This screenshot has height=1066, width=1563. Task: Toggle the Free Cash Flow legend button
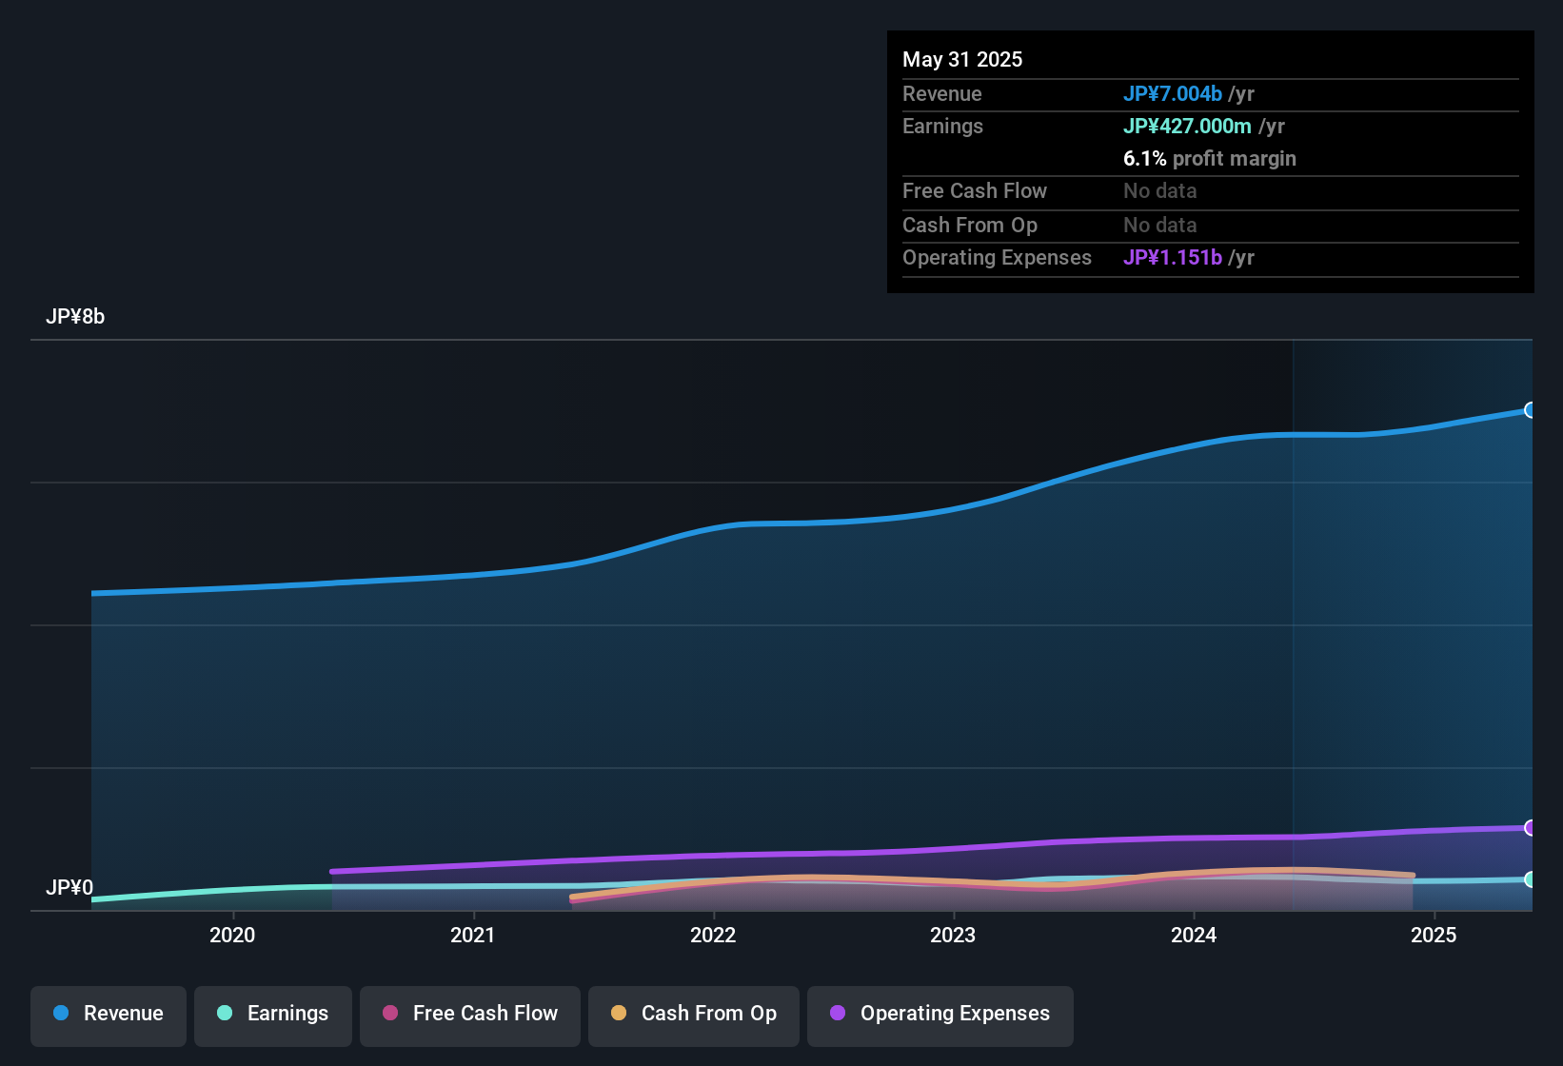coord(470,1016)
